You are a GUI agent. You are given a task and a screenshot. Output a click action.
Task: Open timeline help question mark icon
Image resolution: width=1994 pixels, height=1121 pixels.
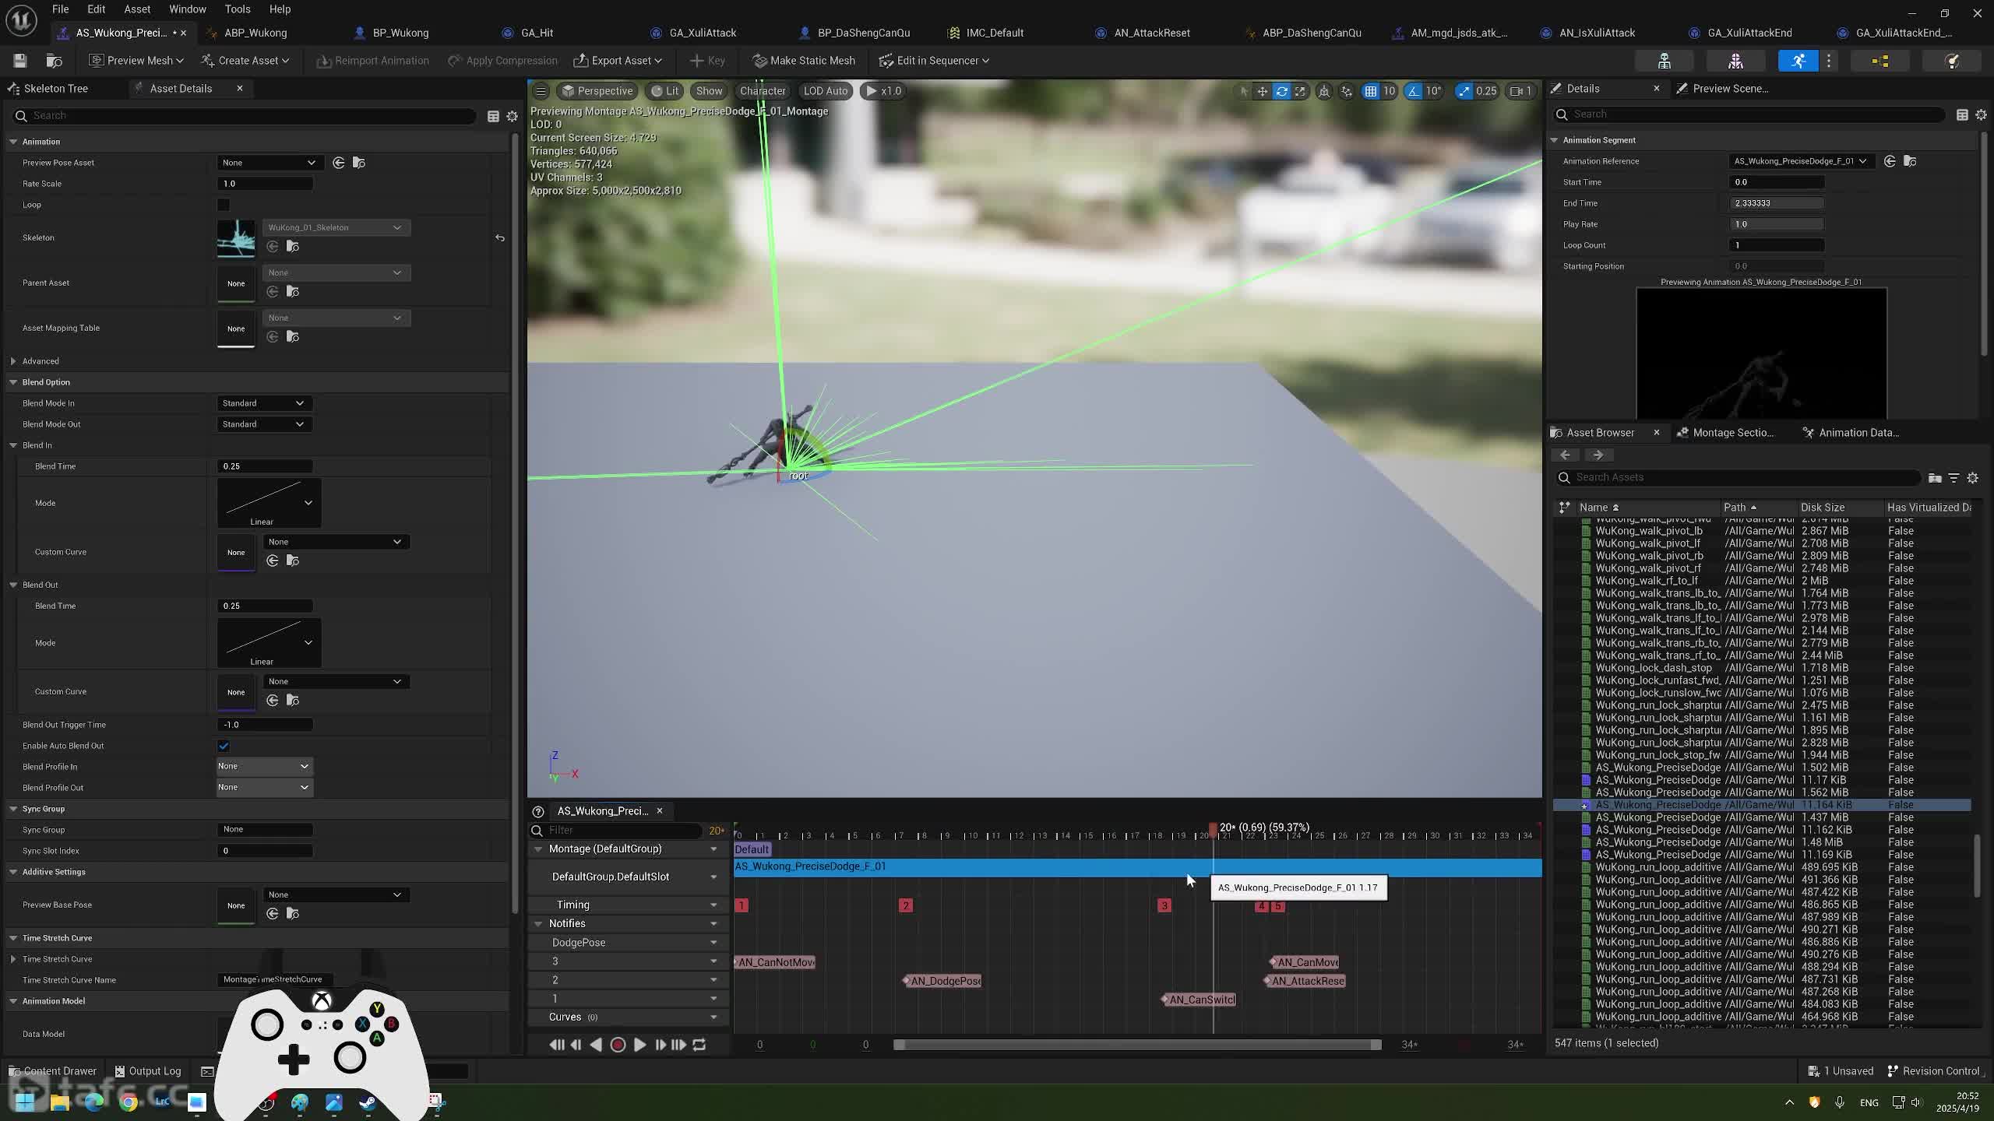coord(537,811)
